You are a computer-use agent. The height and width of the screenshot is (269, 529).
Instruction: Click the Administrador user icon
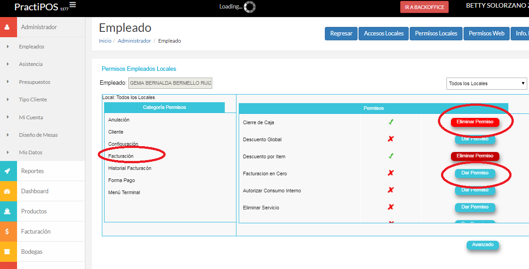(7, 27)
